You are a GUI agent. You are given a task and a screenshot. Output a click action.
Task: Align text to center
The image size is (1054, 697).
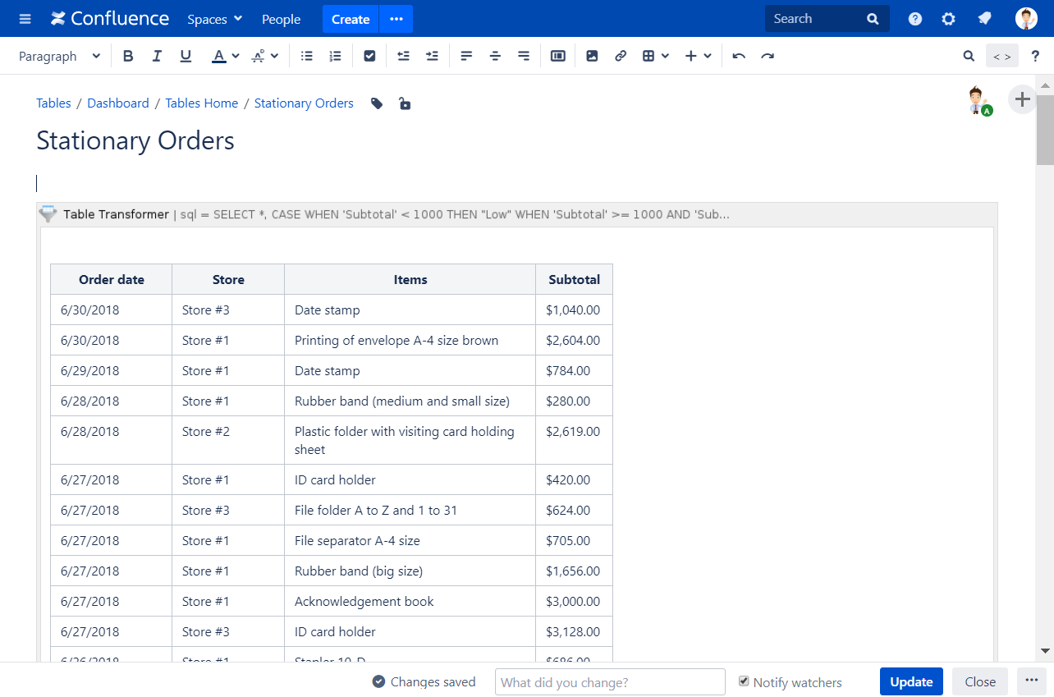point(495,55)
